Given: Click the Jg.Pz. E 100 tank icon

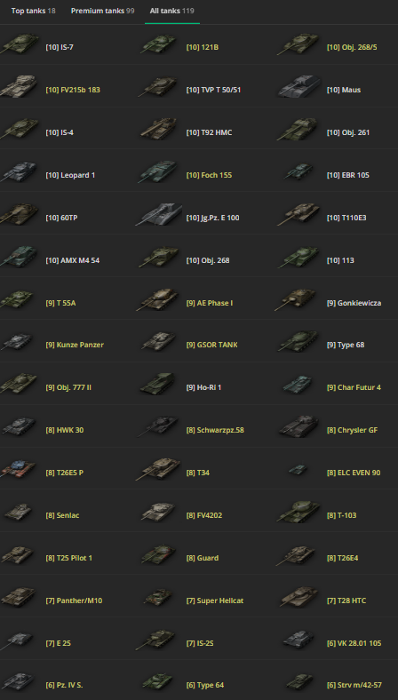Looking at the screenshot, I should [x=159, y=215].
